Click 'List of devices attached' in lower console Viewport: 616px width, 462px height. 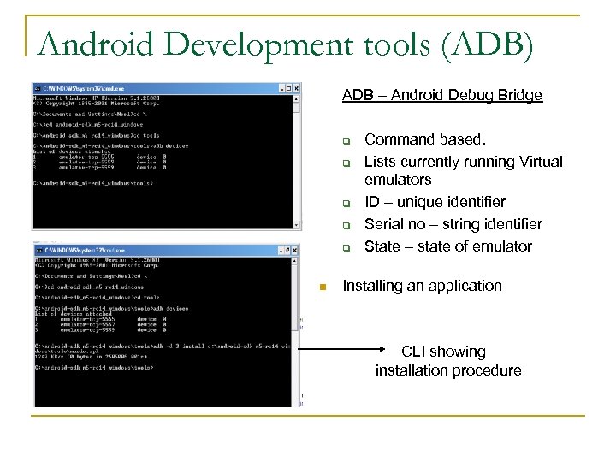click(74, 314)
